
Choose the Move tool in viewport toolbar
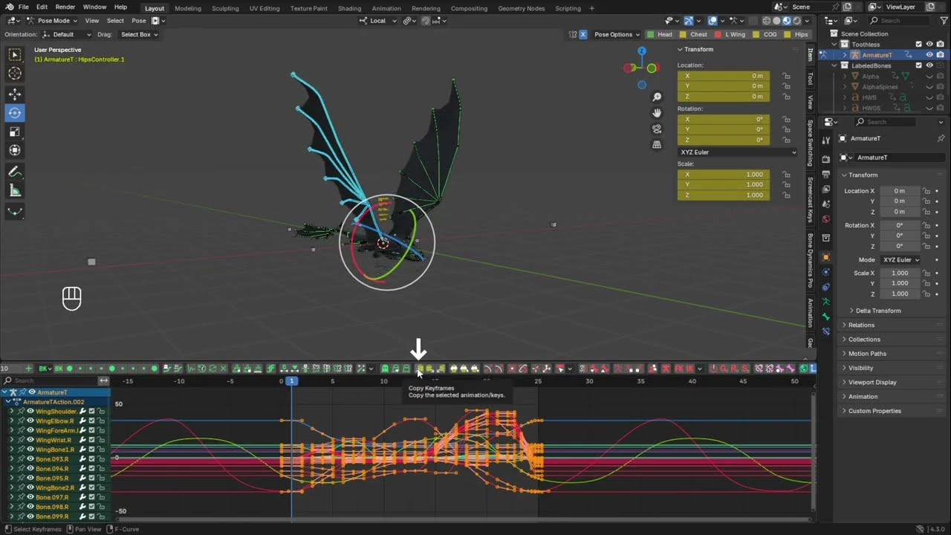pos(15,94)
